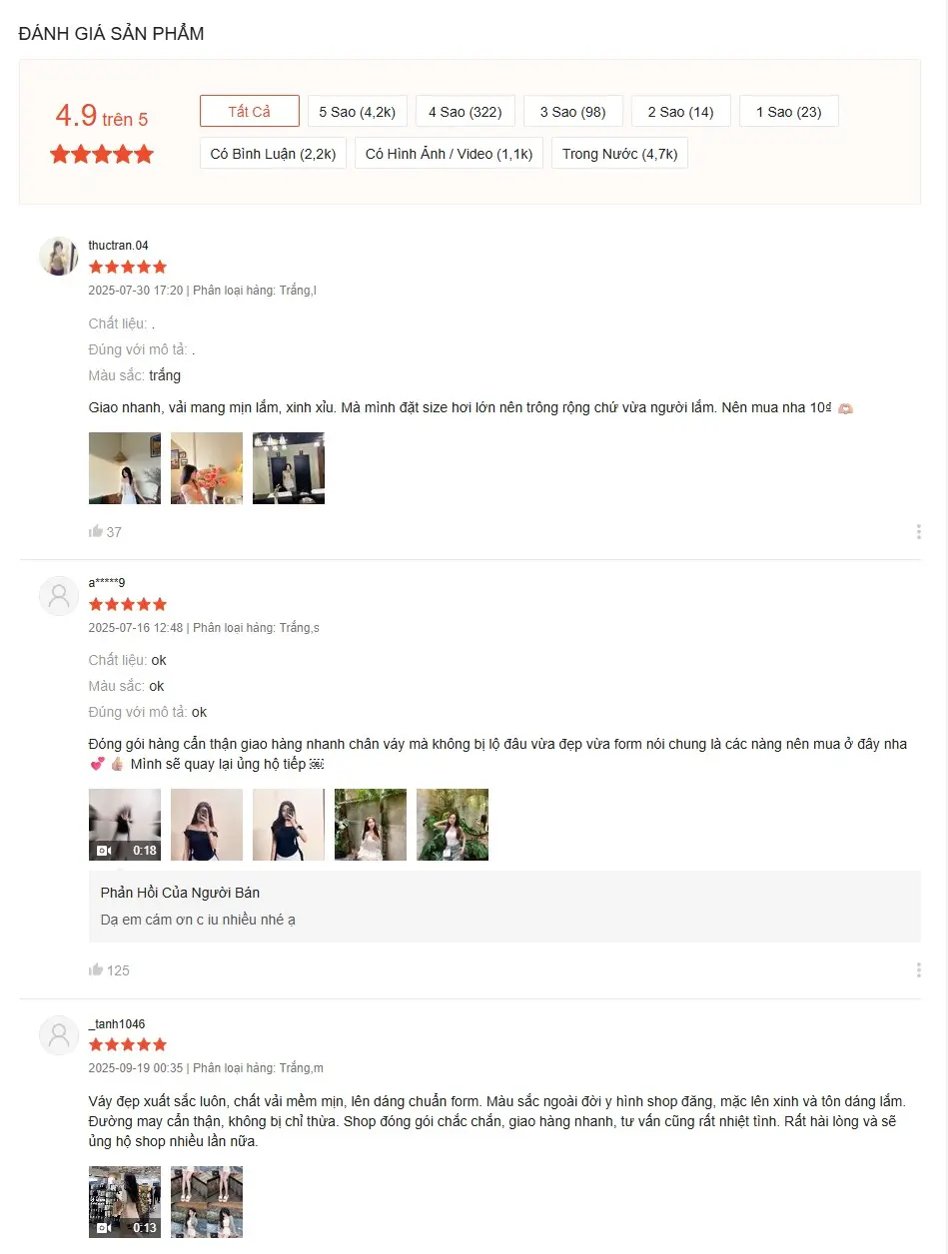The width and height of the screenshot is (948, 1254).
Task: Select the Tất Cả filter
Action: (x=250, y=111)
